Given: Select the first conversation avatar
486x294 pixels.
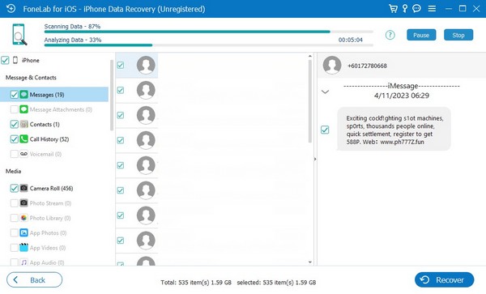Looking at the screenshot, I should pyautogui.click(x=146, y=65).
